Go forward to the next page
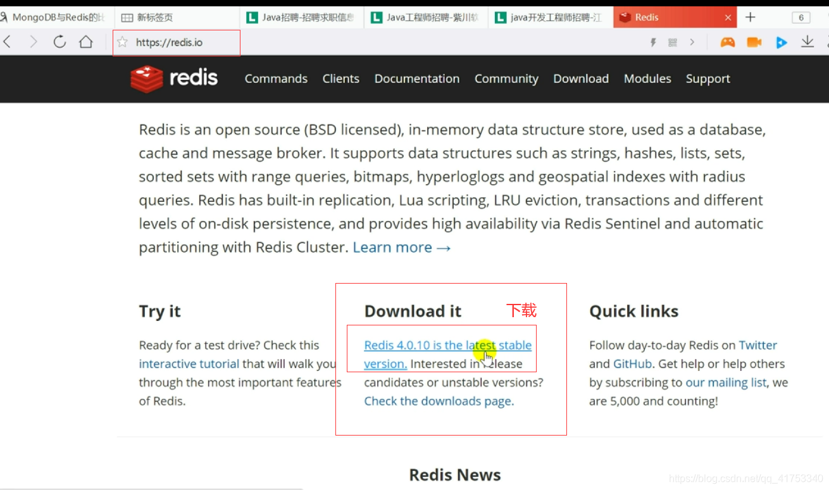The width and height of the screenshot is (829, 490). point(33,42)
